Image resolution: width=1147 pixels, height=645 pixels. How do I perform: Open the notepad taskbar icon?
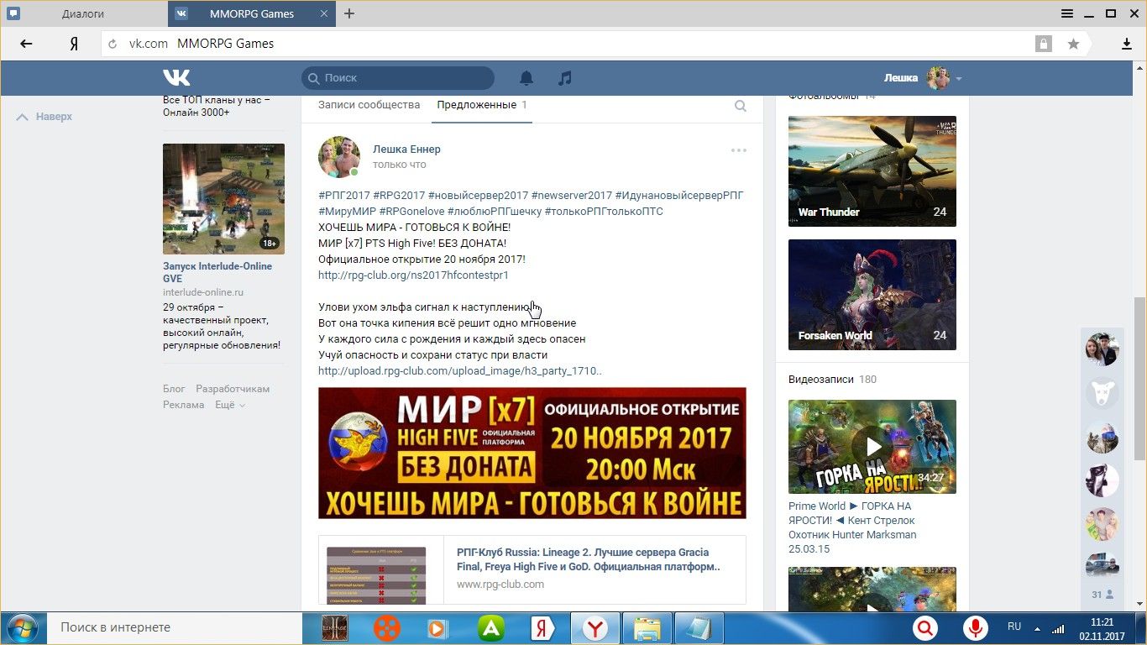point(699,628)
